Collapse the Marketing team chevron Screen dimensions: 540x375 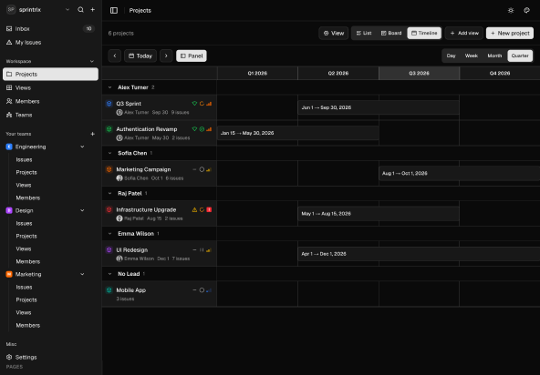[x=82, y=274]
